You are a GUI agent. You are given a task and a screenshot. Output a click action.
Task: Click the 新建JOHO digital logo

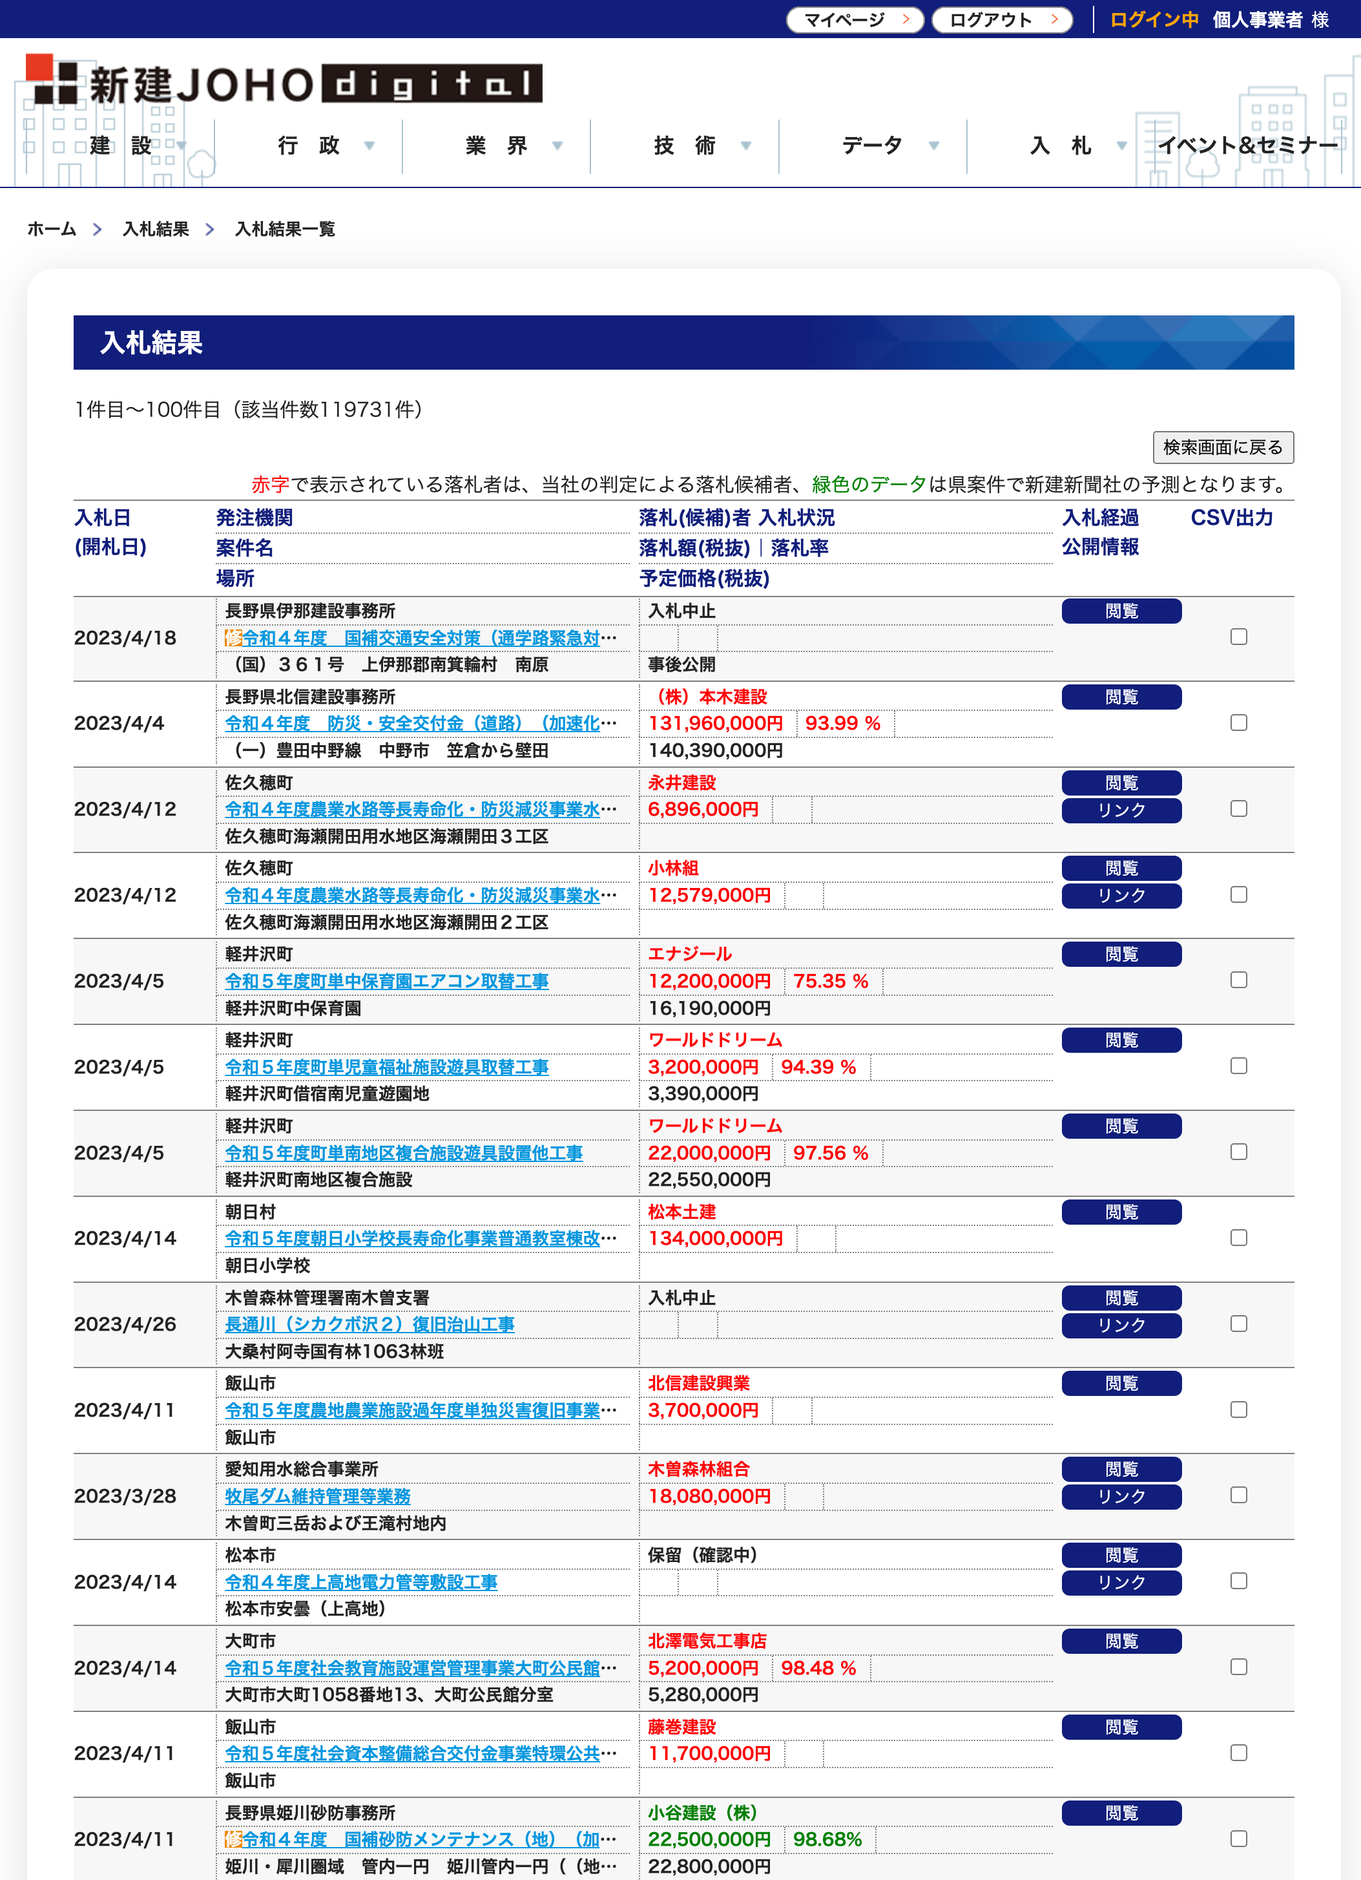284,80
